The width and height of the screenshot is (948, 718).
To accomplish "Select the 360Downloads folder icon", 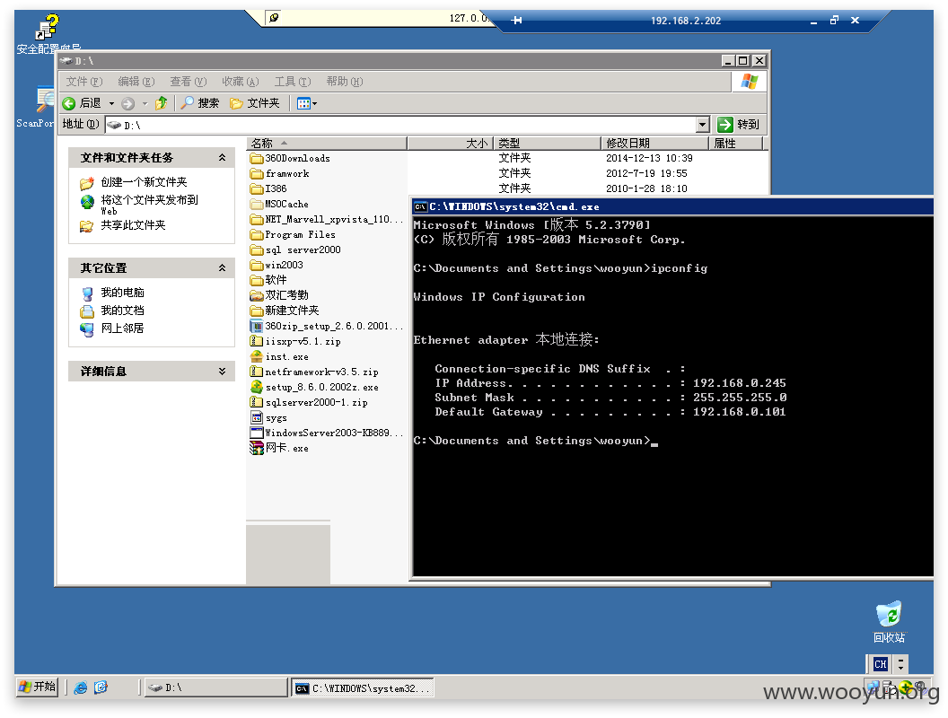I will pos(257,158).
